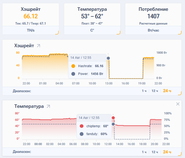Click the Вт/час unit footer
This screenshot has height=158, width=185.
(153, 30)
